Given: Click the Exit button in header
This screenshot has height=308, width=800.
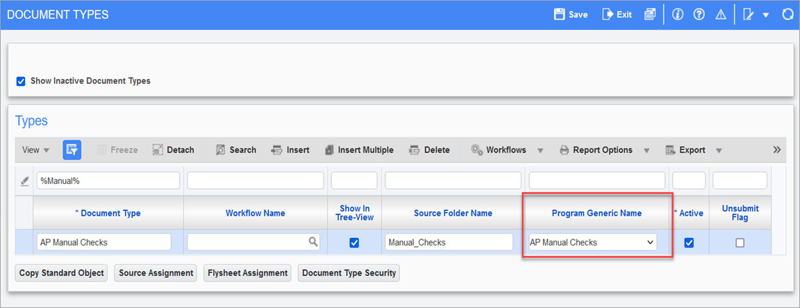Looking at the screenshot, I should point(617,15).
